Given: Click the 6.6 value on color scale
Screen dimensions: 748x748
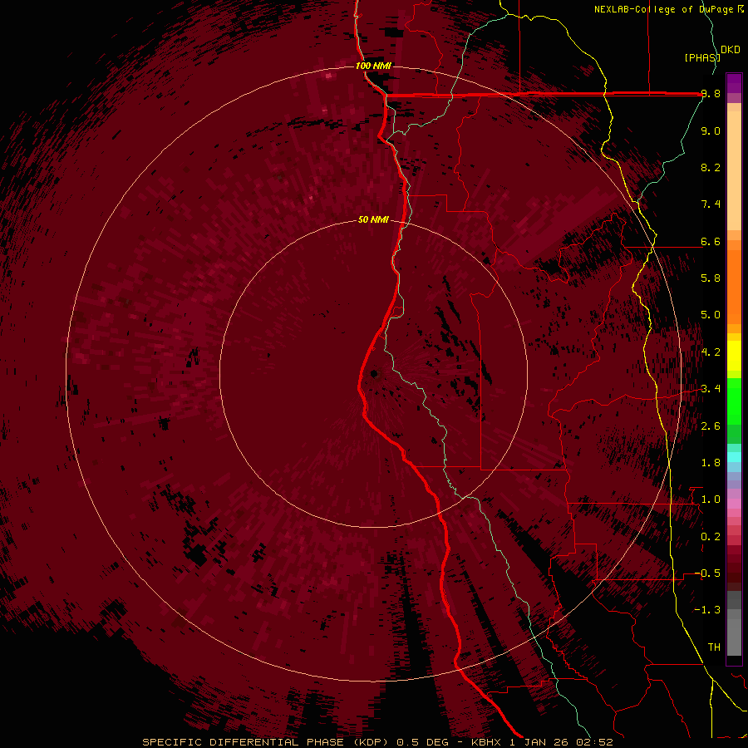Looking at the screenshot, I should (711, 241).
